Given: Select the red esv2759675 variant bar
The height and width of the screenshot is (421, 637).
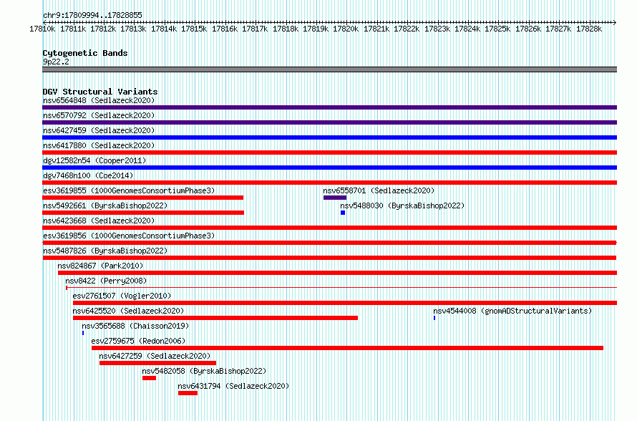Looking at the screenshot, I should [x=347, y=348].
